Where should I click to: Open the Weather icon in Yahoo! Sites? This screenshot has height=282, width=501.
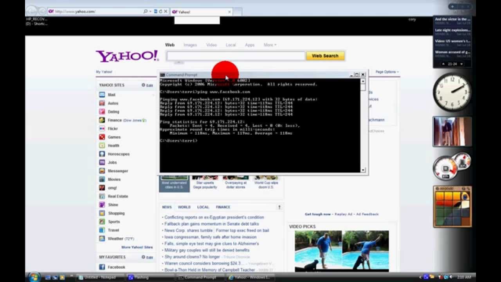point(102,239)
